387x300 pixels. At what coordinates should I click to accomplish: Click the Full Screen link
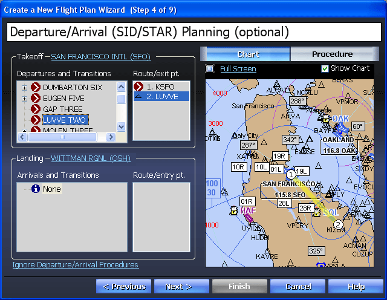(x=238, y=68)
